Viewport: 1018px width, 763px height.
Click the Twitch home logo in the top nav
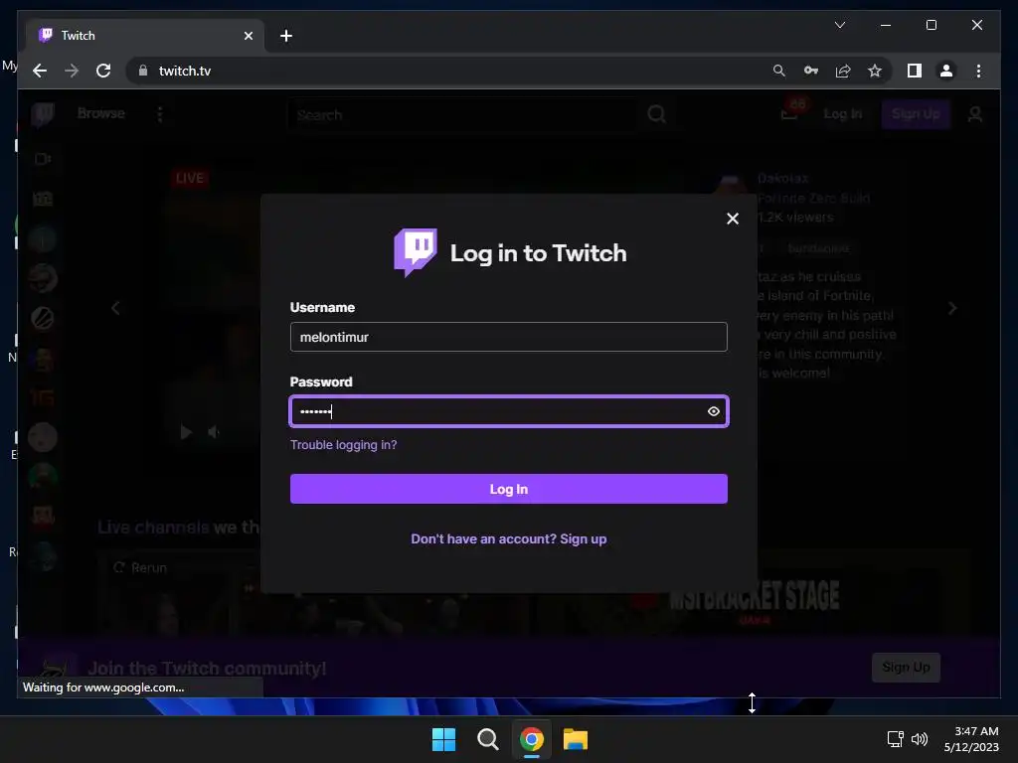point(43,114)
